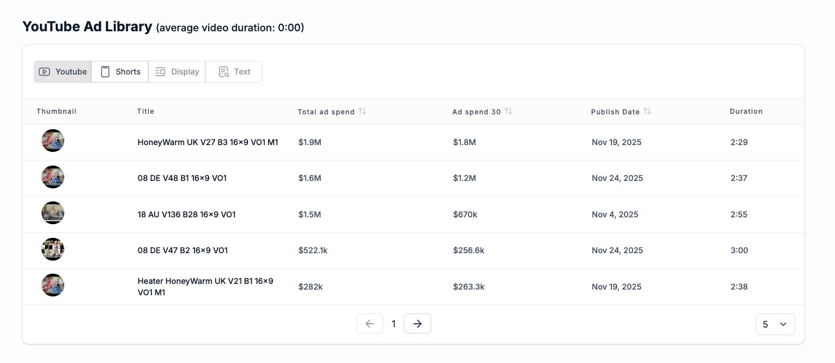Select the Display ads tab
The height and width of the screenshot is (363, 835).
[177, 72]
